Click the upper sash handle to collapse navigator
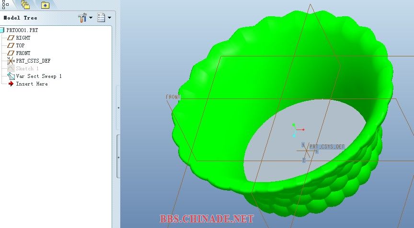 tap(118, 108)
